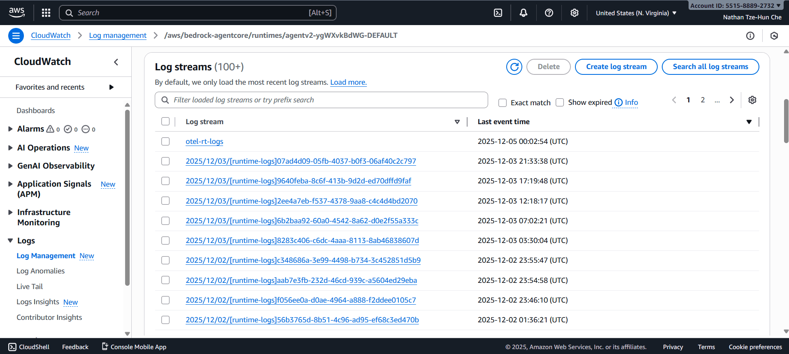This screenshot has height=354, width=789.
Task: Open the Feedback link in footer
Action: pos(75,347)
